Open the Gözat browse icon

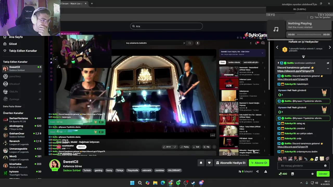pyautogui.click(x=5, y=44)
